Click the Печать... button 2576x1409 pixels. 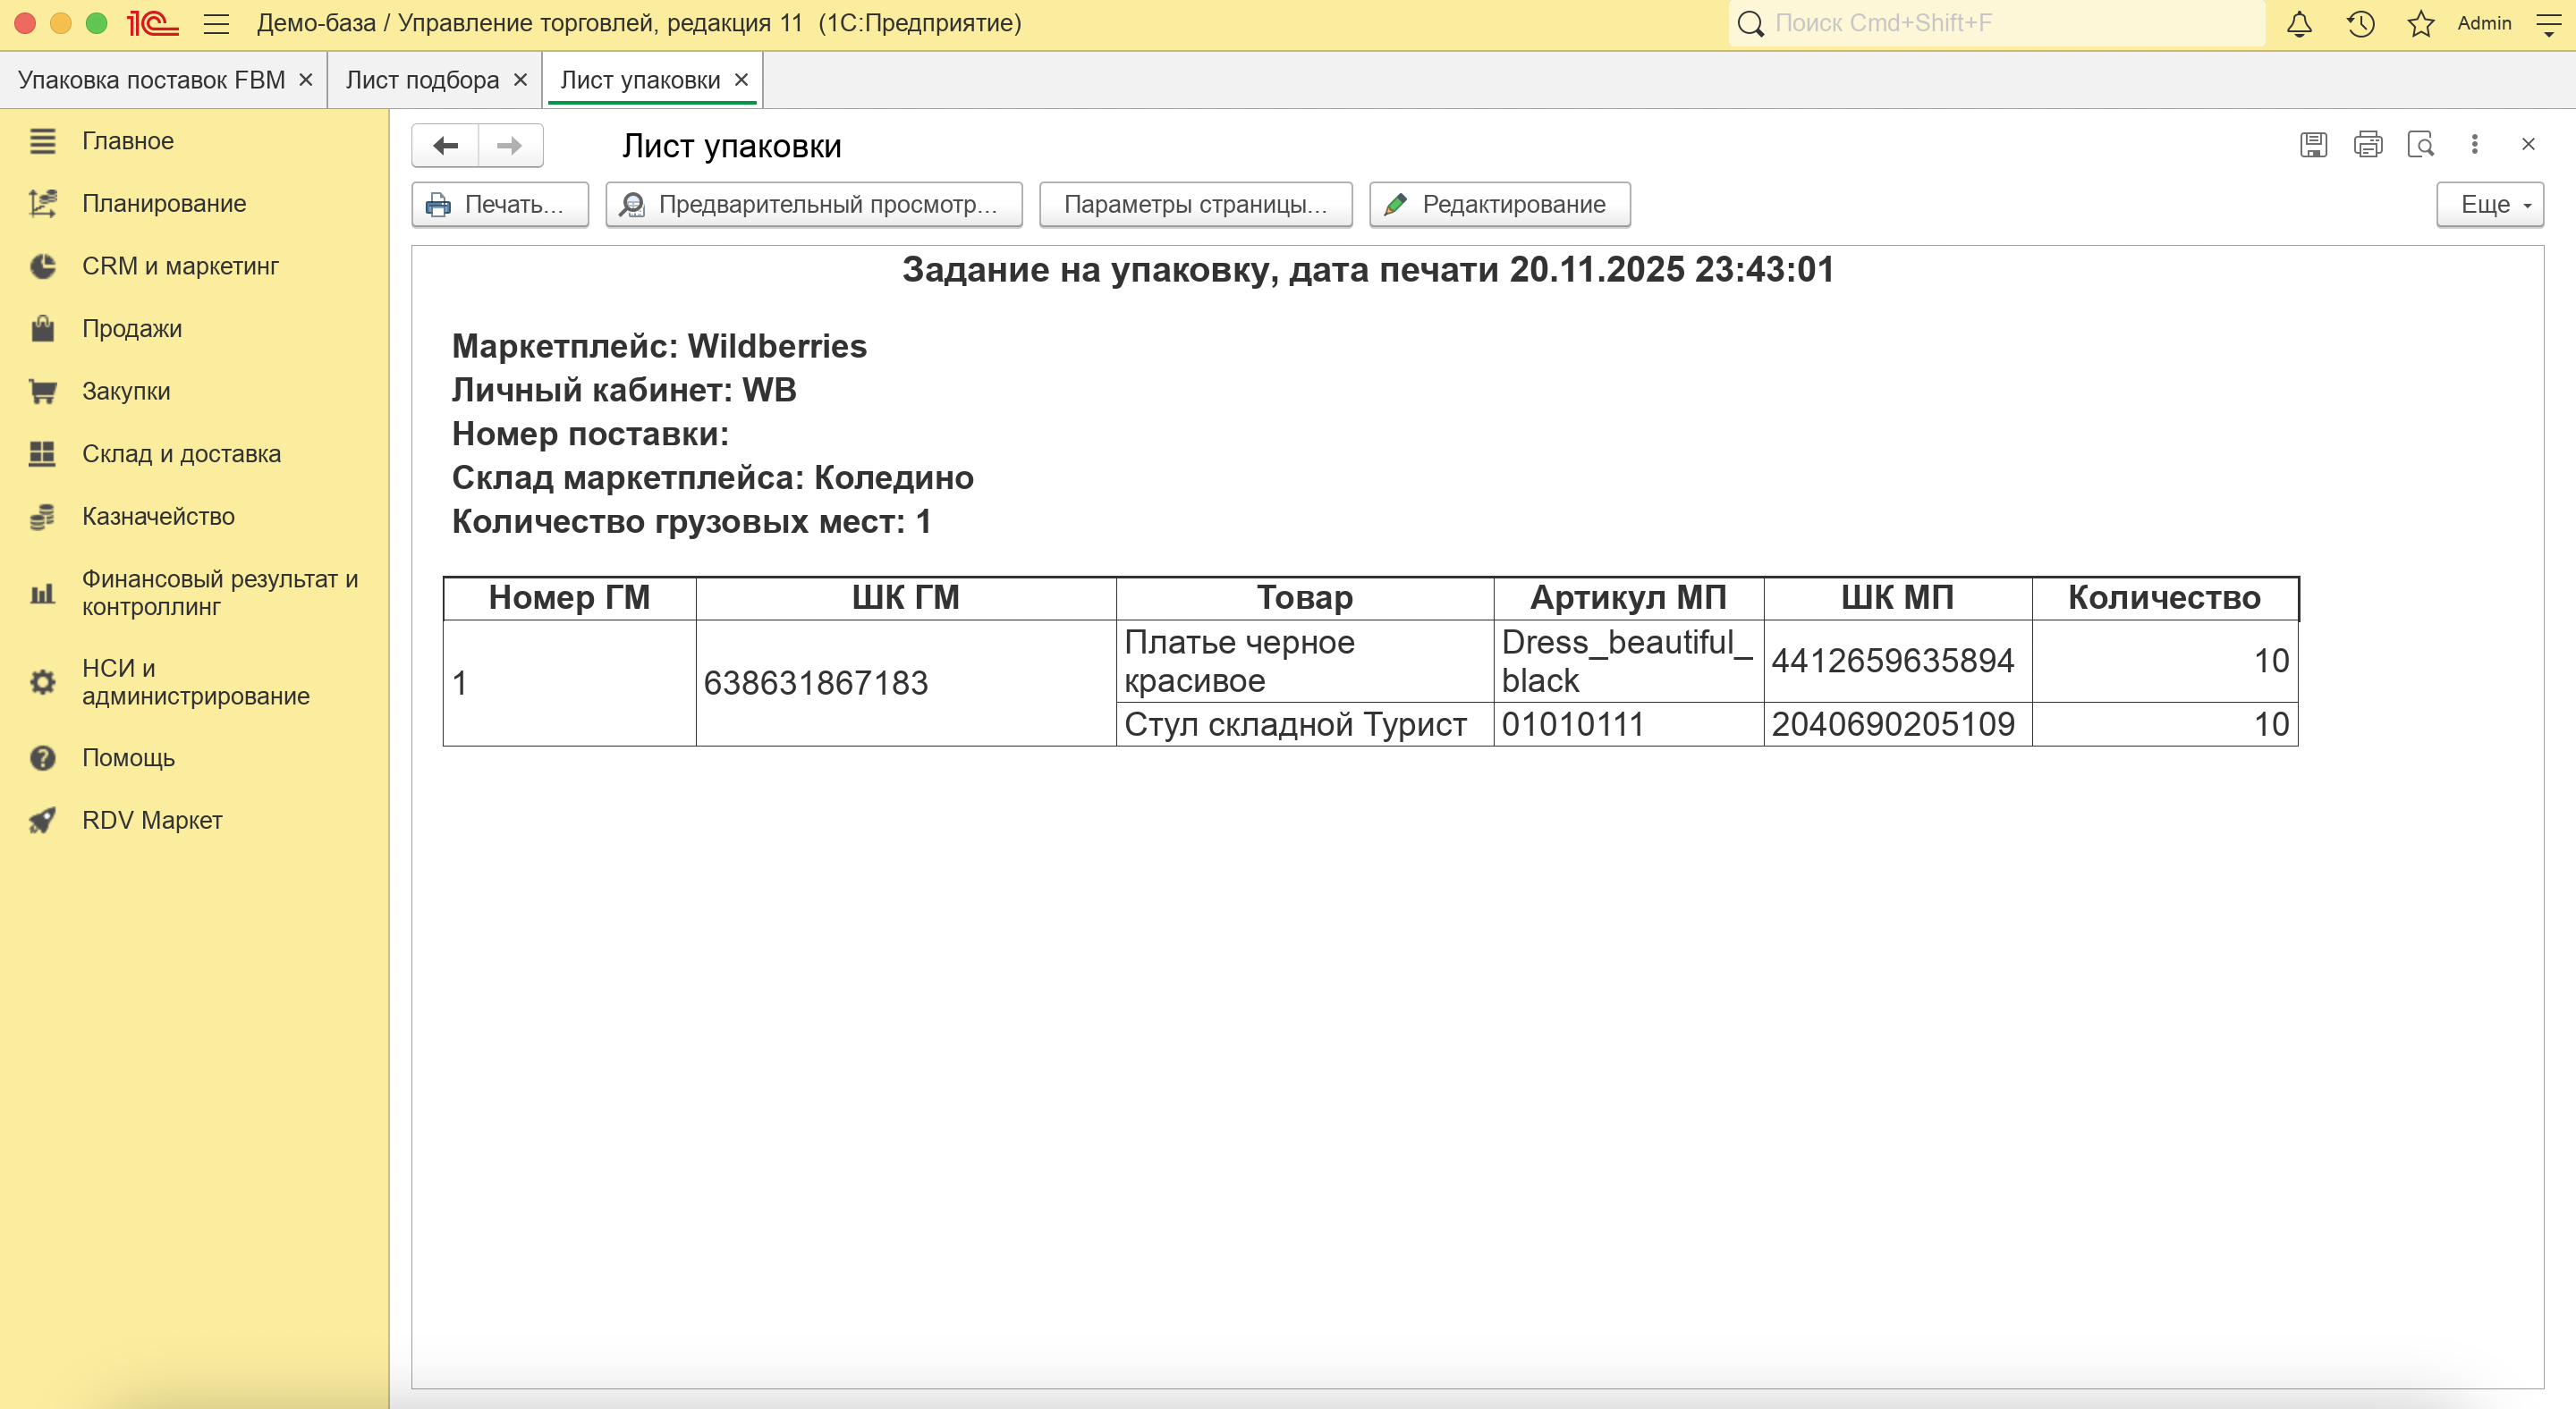(x=499, y=205)
